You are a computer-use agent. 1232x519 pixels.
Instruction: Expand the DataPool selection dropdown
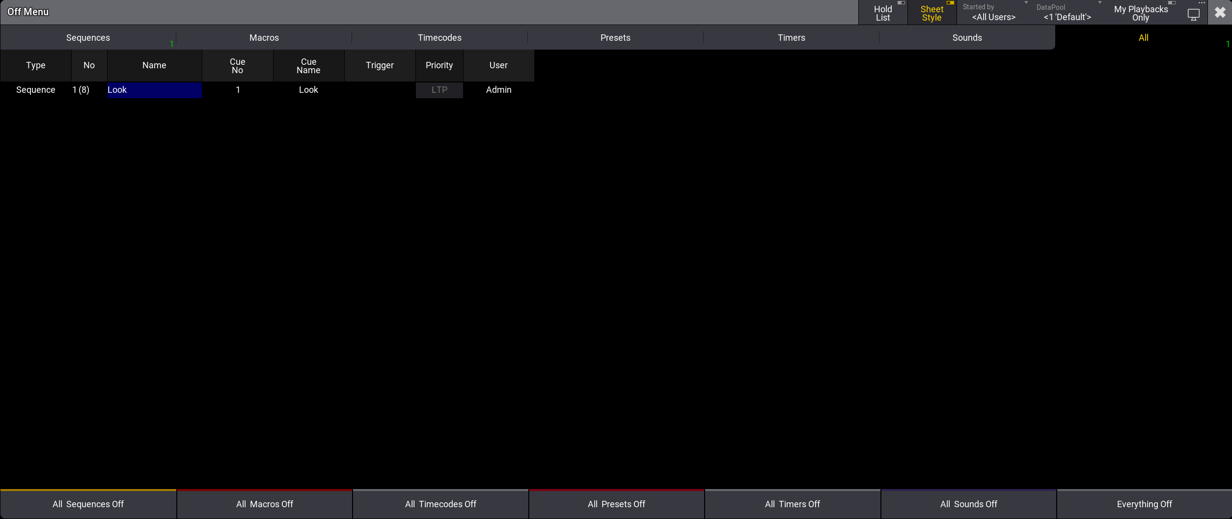pos(1067,13)
